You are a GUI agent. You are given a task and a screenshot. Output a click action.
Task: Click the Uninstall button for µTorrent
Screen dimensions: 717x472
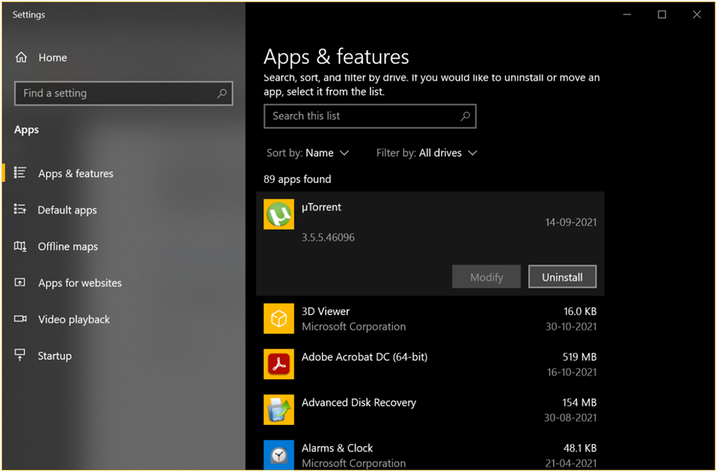tap(563, 276)
